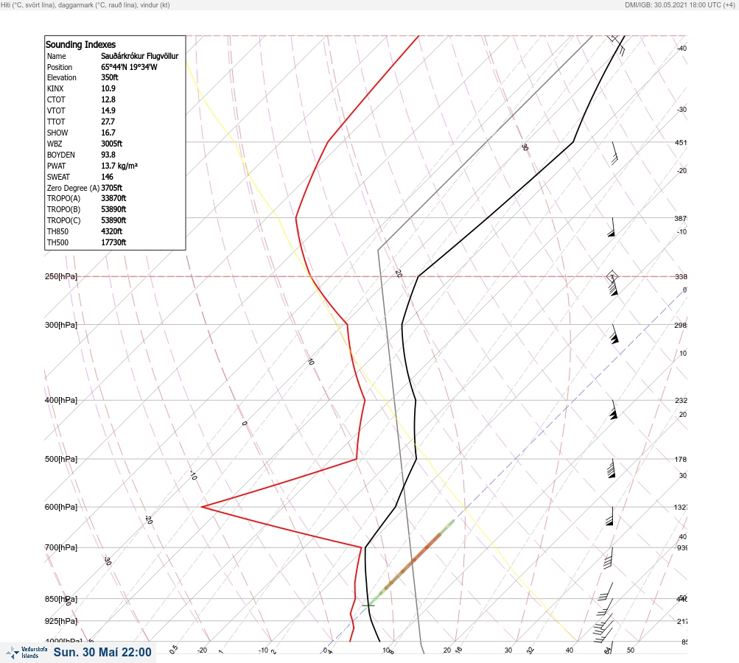The height and width of the screenshot is (663, 739).
Task: Click the 'Sounding Indexes' heading
Action: coord(80,44)
